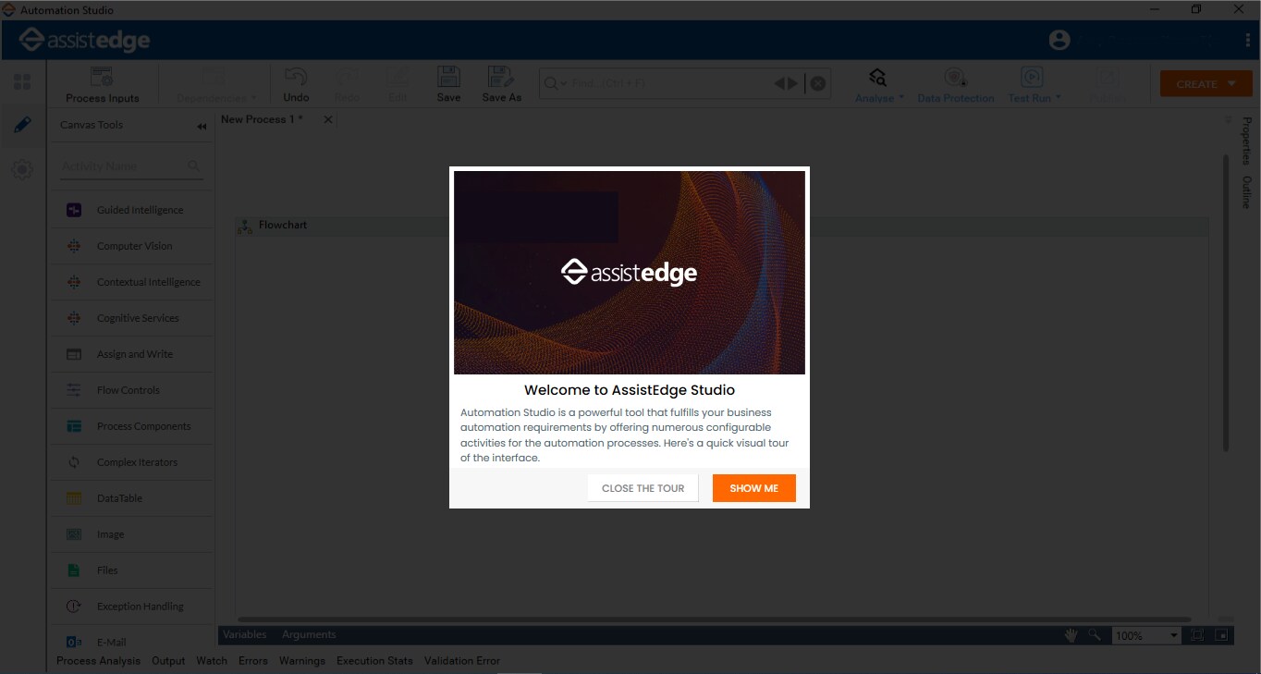Click the Save As icon
This screenshot has height=674, width=1261.
[x=501, y=84]
